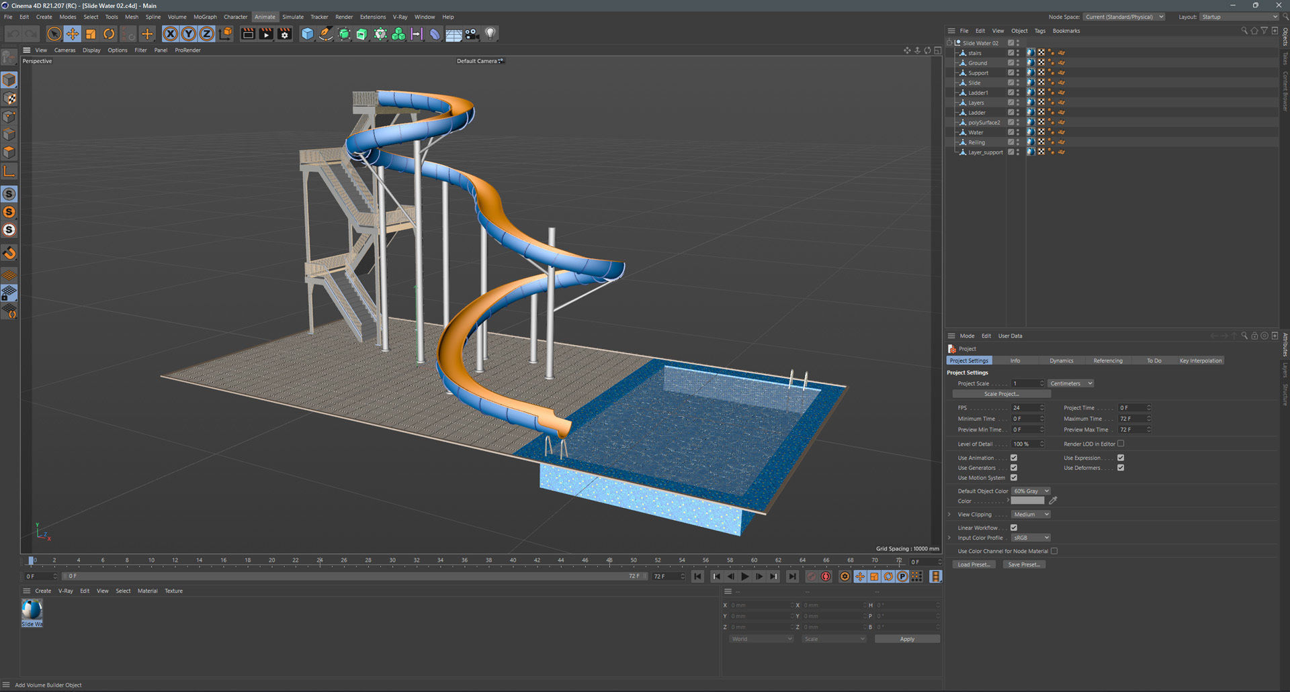Click the gray Color swatch
1290x692 pixels.
(1028, 501)
